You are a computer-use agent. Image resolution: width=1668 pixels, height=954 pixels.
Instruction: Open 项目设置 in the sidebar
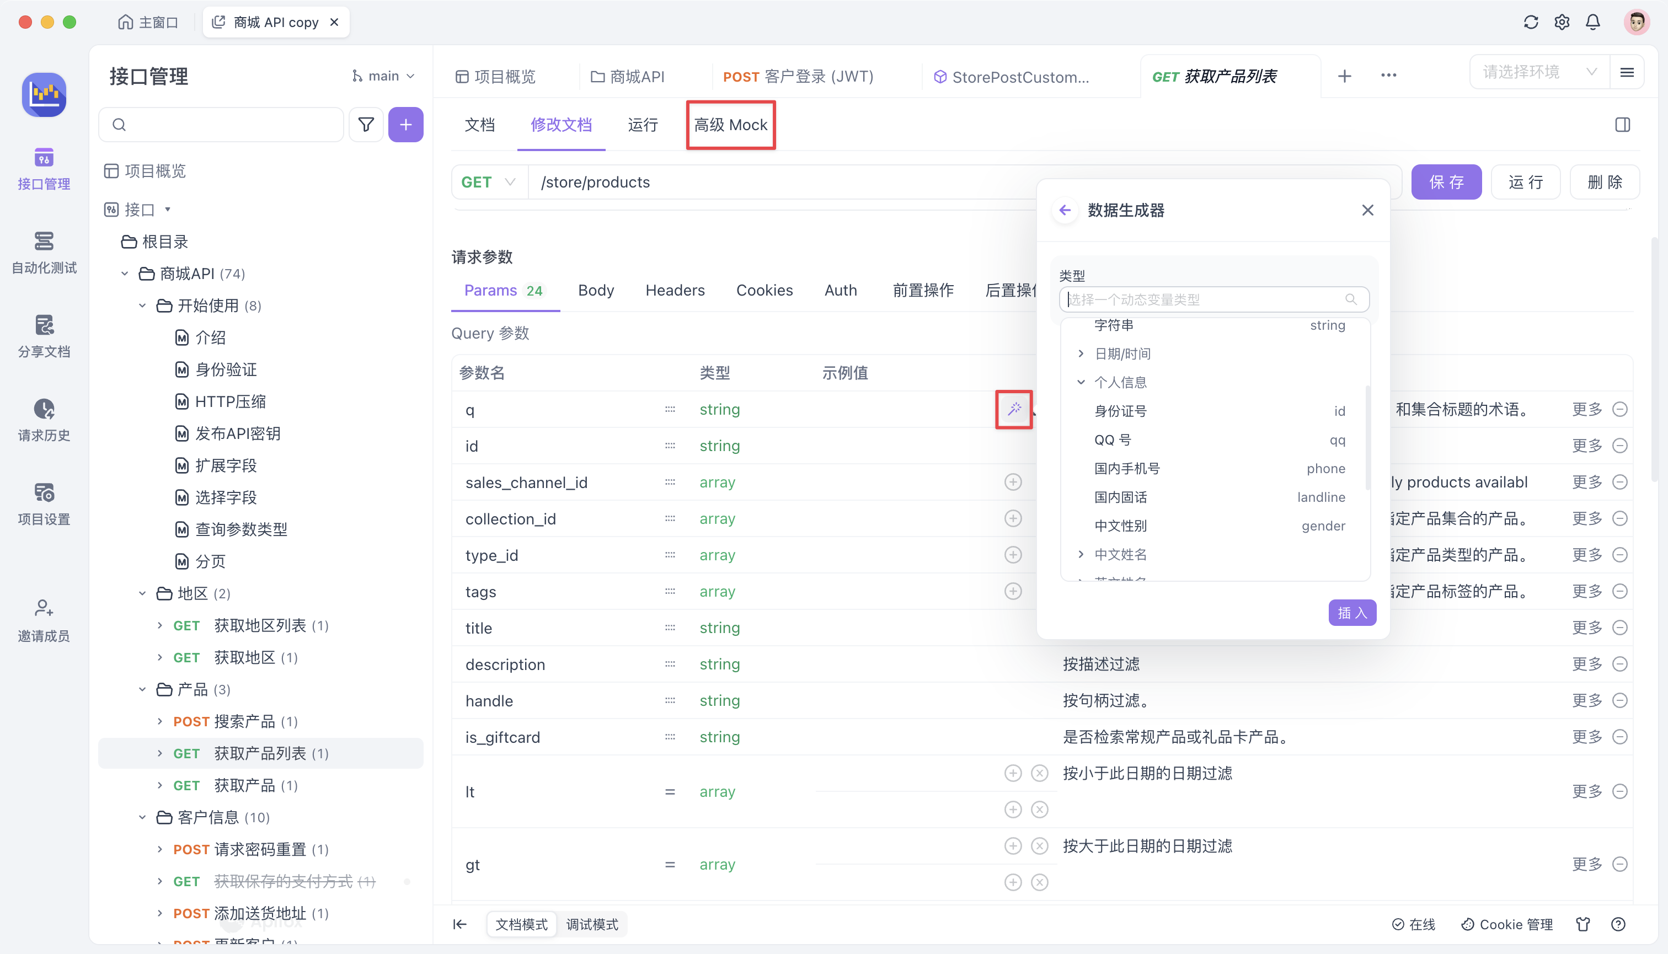tap(44, 505)
